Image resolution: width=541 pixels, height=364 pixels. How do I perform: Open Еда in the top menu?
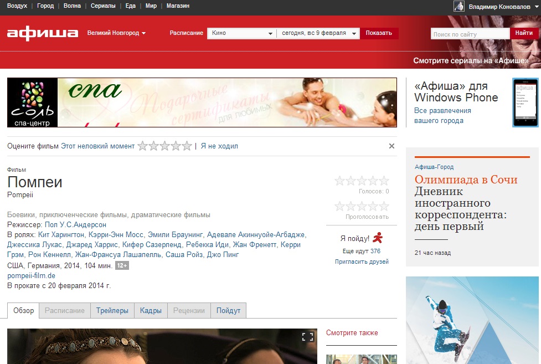tap(131, 6)
